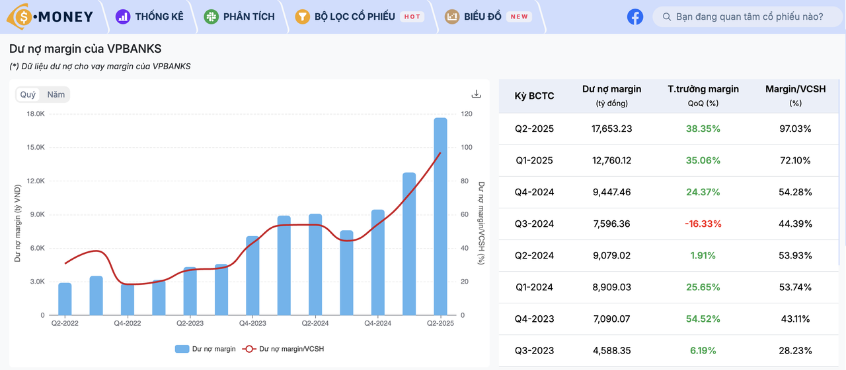Image resolution: width=846 pixels, height=370 pixels.
Task: Click the Biểu Đồ chart icon
Action: point(452,16)
